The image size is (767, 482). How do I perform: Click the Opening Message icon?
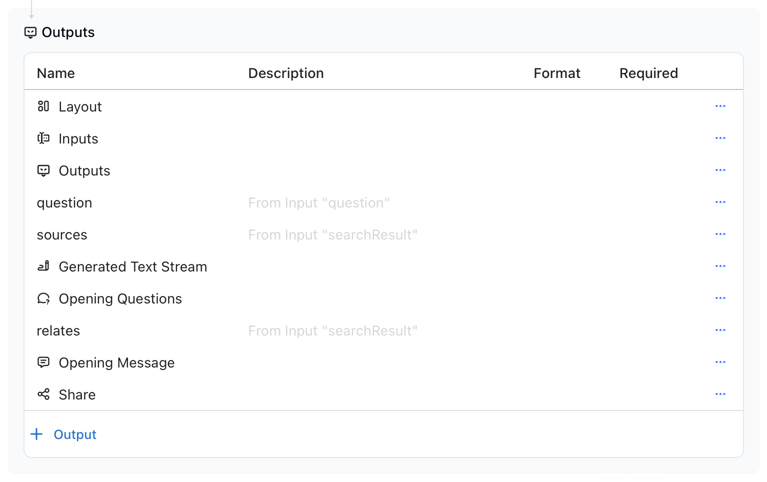(x=43, y=362)
